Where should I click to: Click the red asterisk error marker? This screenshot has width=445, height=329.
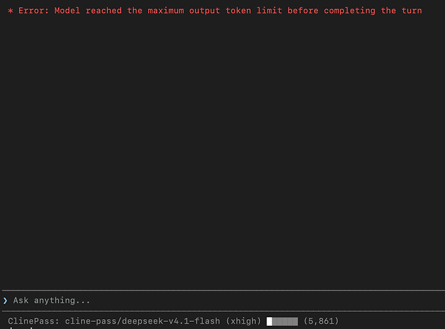(11, 11)
